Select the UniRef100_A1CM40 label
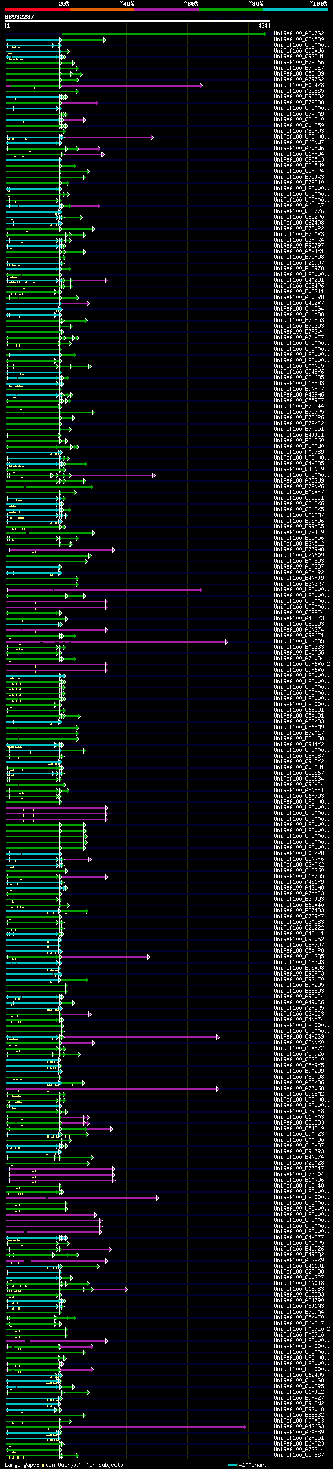Image resolution: width=333 pixels, height=1469 pixels. 299,1186
